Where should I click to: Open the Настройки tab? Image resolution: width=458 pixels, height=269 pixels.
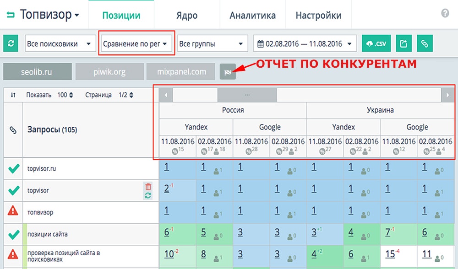[318, 15]
